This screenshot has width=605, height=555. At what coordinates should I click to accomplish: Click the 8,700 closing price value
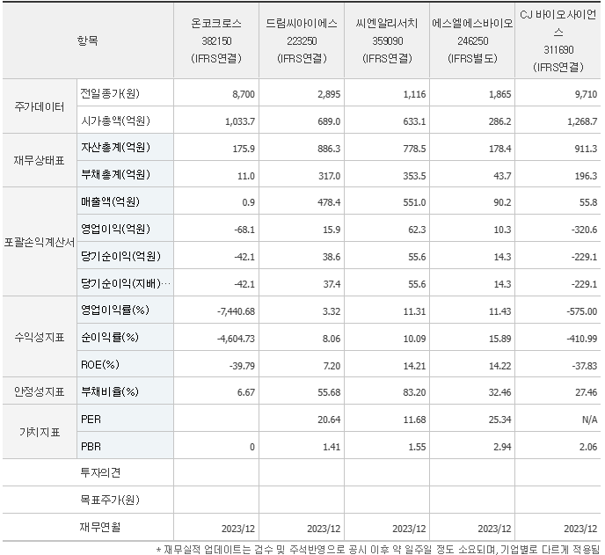pos(244,94)
